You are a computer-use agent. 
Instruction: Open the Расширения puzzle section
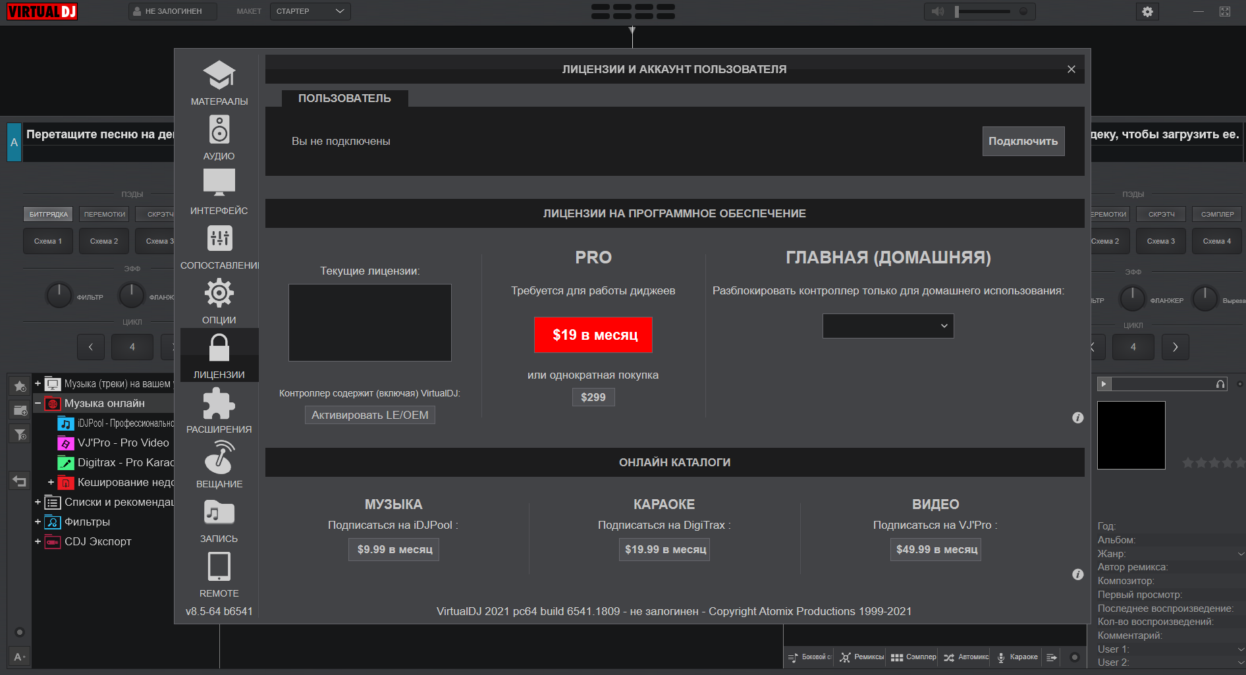(x=219, y=411)
